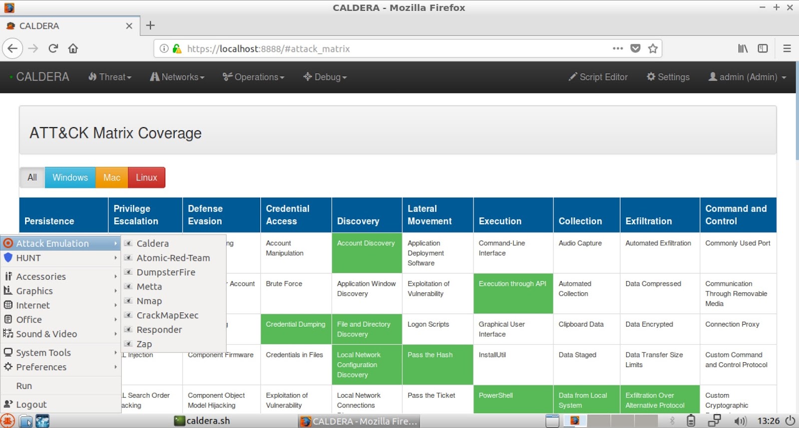Expand the Threat dropdown menu

pos(110,77)
